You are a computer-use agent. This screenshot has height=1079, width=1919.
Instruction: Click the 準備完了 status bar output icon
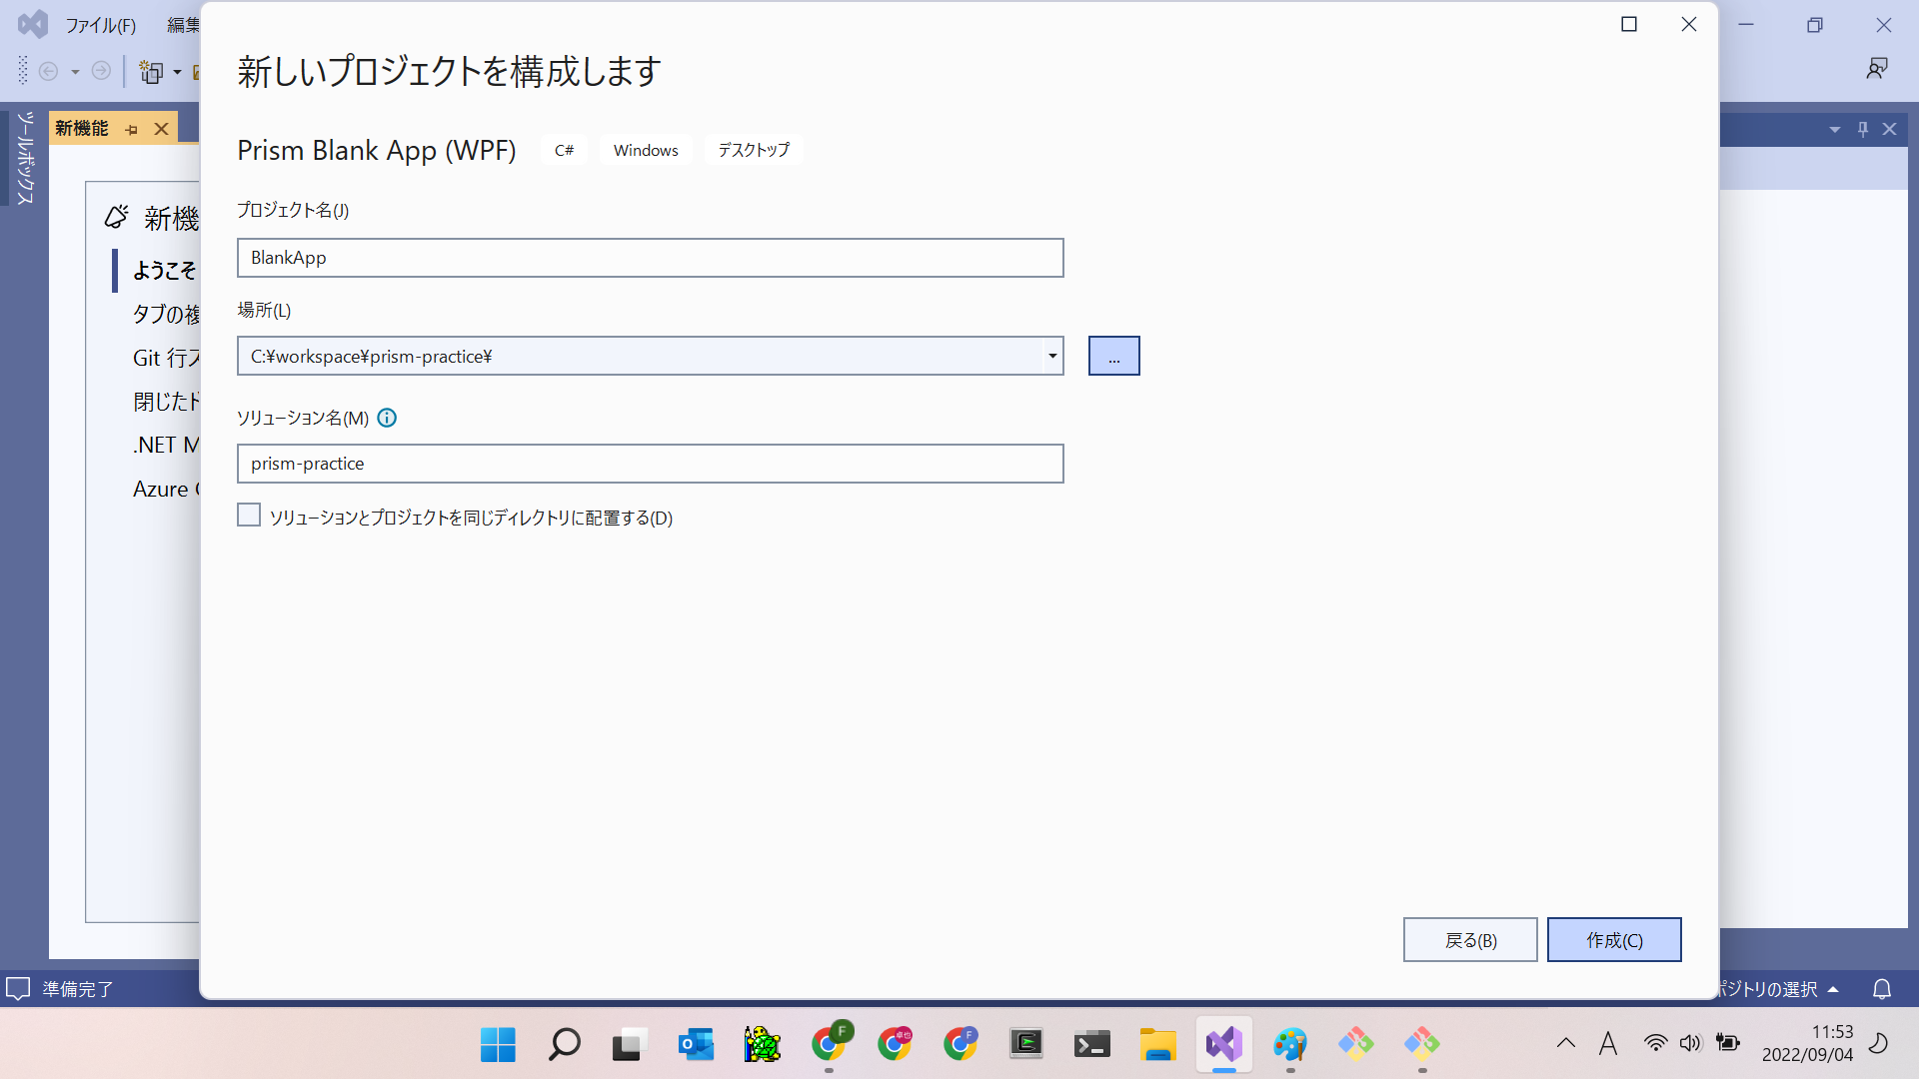click(x=18, y=989)
